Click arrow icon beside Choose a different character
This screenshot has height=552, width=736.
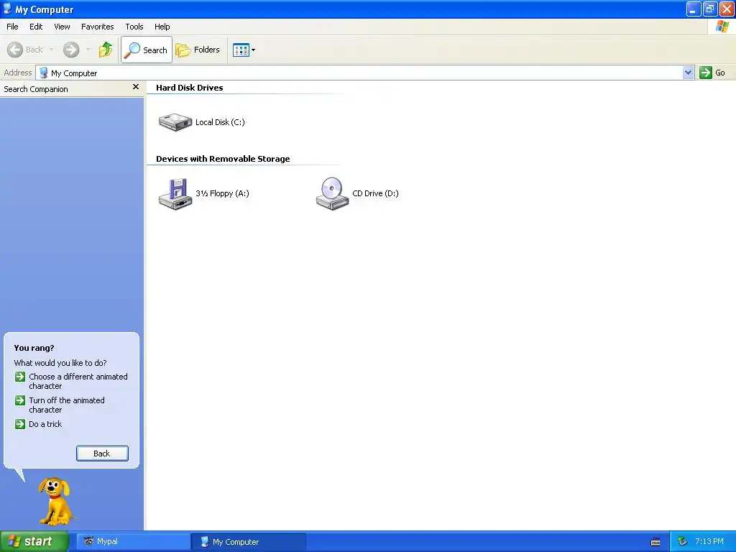19,377
